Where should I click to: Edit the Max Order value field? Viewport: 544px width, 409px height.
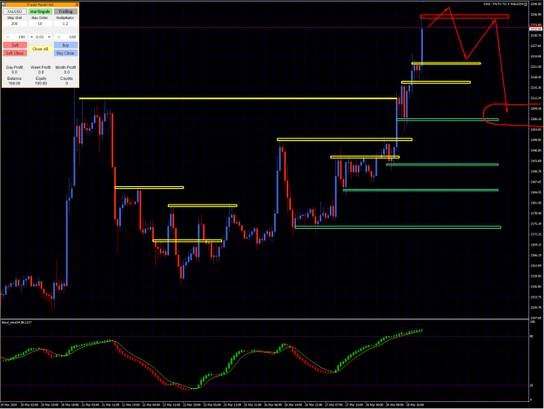(x=40, y=23)
